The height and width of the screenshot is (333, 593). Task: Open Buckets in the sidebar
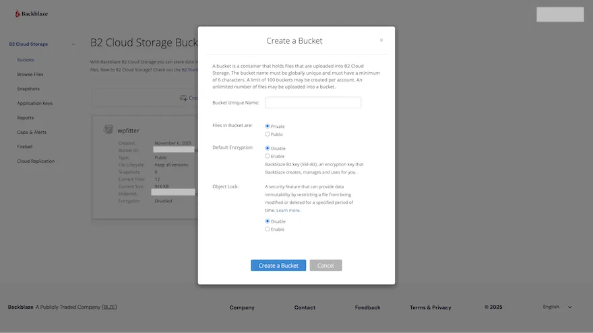point(26,60)
